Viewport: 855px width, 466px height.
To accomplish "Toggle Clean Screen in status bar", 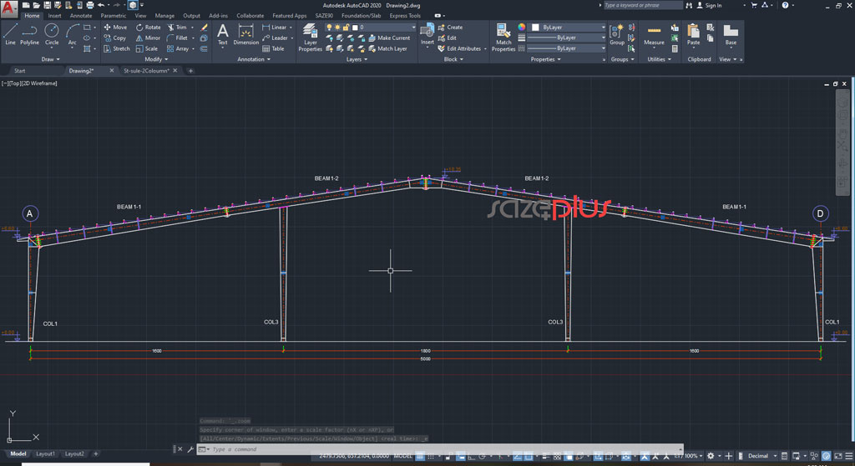I will coord(837,456).
